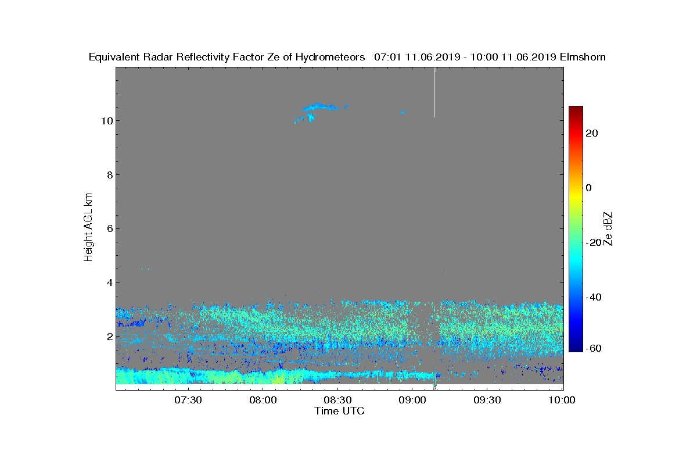Screen dimensions: 697x465
Task: Select the '09:30' time axis label
Action: (487, 400)
